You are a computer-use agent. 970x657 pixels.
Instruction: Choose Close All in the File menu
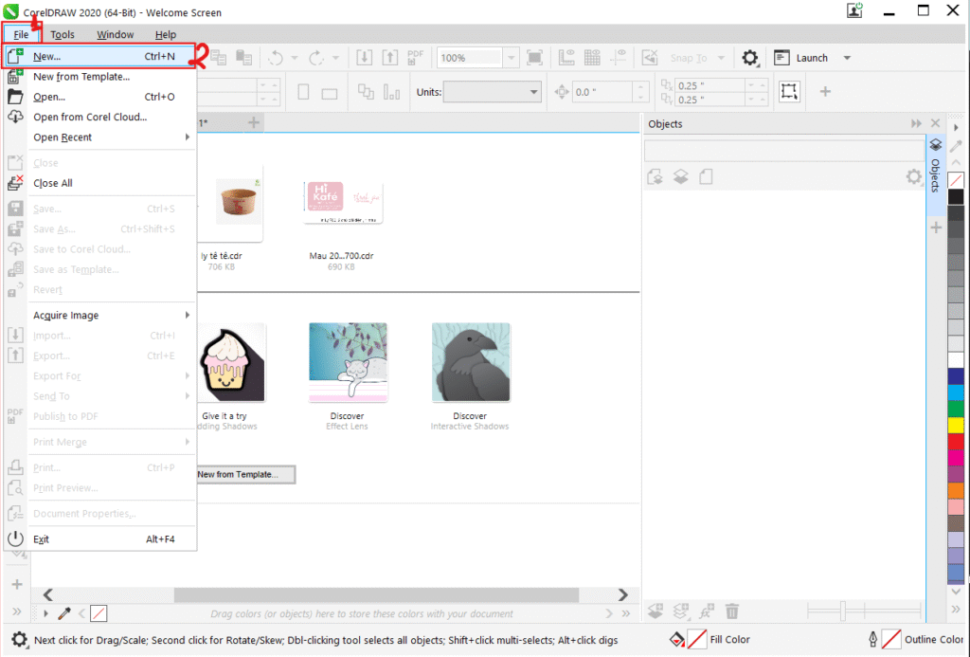pos(99,183)
